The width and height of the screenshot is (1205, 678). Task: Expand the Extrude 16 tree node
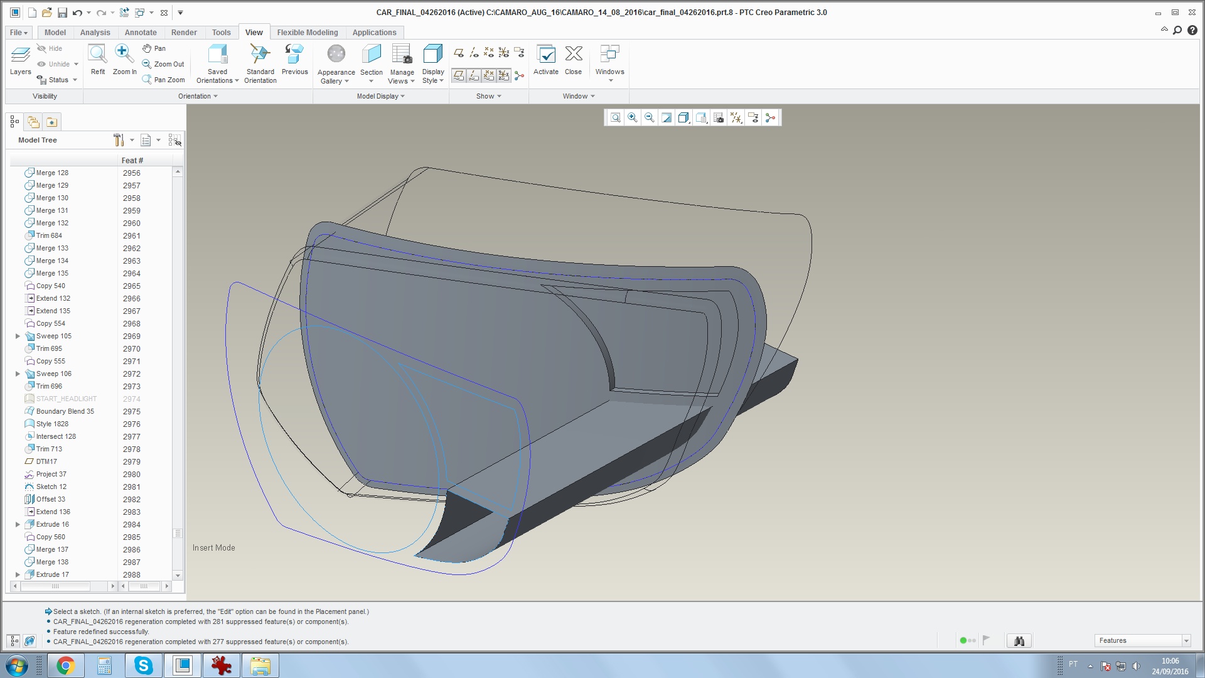click(x=18, y=525)
